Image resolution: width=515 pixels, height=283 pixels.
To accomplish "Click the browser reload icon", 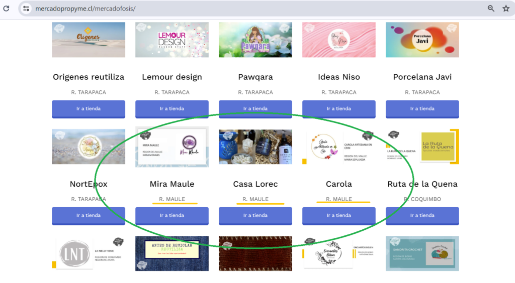I will pos(6,9).
